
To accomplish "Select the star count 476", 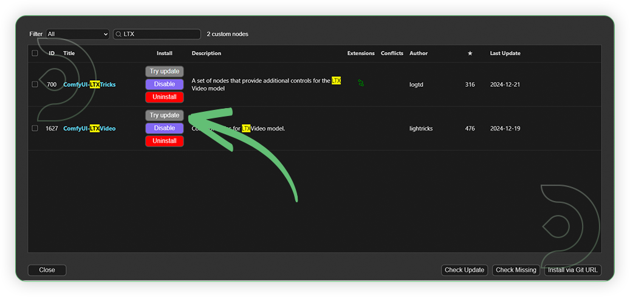I will click(470, 129).
